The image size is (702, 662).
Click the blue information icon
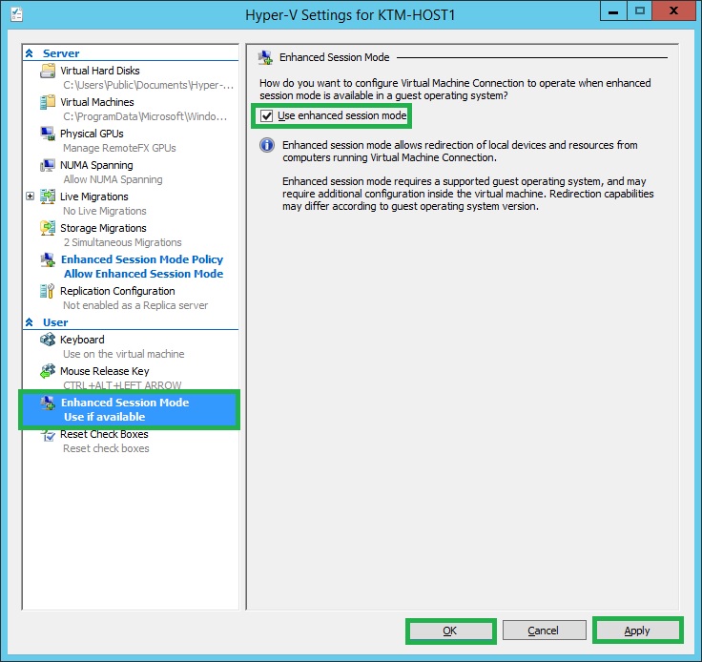tap(267, 145)
